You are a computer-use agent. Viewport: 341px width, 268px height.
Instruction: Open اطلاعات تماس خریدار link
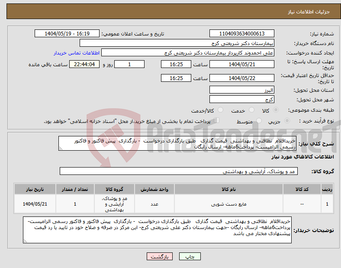(x=77, y=53)
